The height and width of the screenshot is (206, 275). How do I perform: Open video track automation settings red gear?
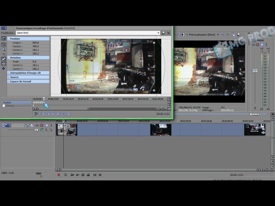[42, 125]
